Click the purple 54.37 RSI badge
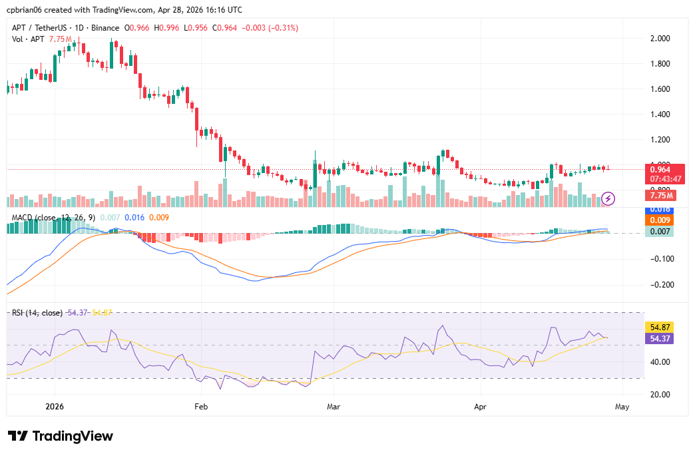 [x=660, y=339]
